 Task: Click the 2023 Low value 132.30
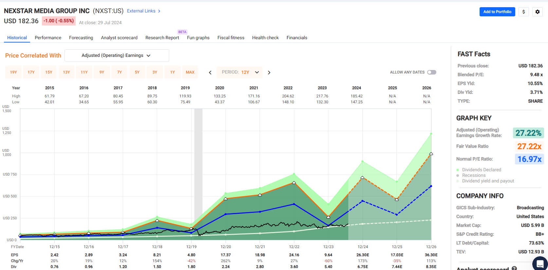point(322,102)
